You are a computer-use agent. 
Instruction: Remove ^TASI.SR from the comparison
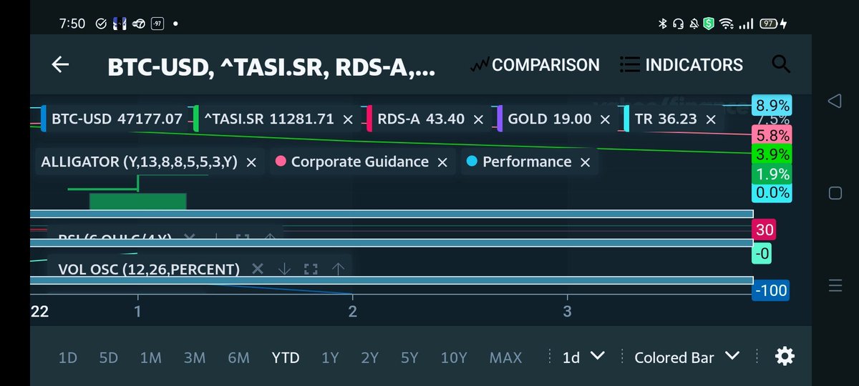[x=348, y=119]
